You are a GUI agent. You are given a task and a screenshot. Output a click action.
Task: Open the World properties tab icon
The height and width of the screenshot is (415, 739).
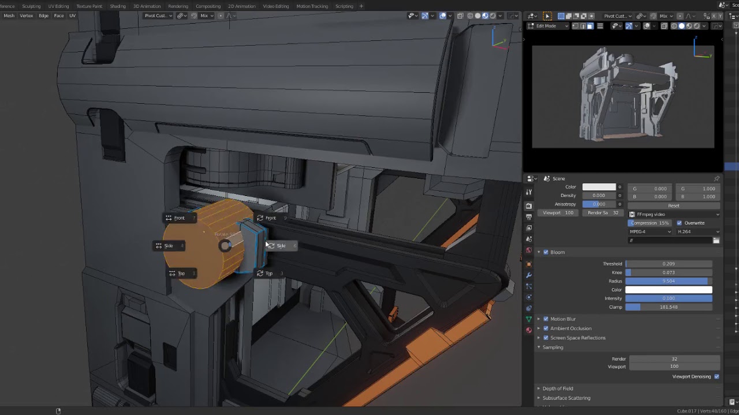[x=528, y=250]
